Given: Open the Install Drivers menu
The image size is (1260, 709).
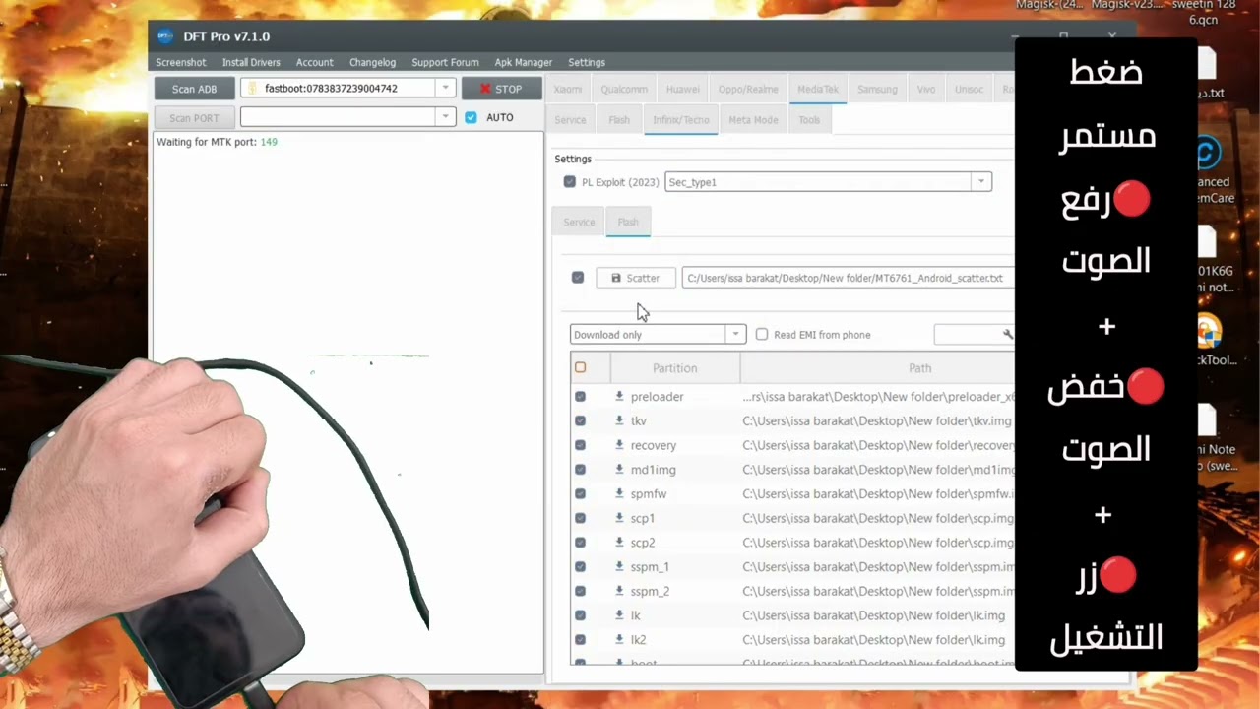Looking at the screenshot, I should [x=251, y=62].
